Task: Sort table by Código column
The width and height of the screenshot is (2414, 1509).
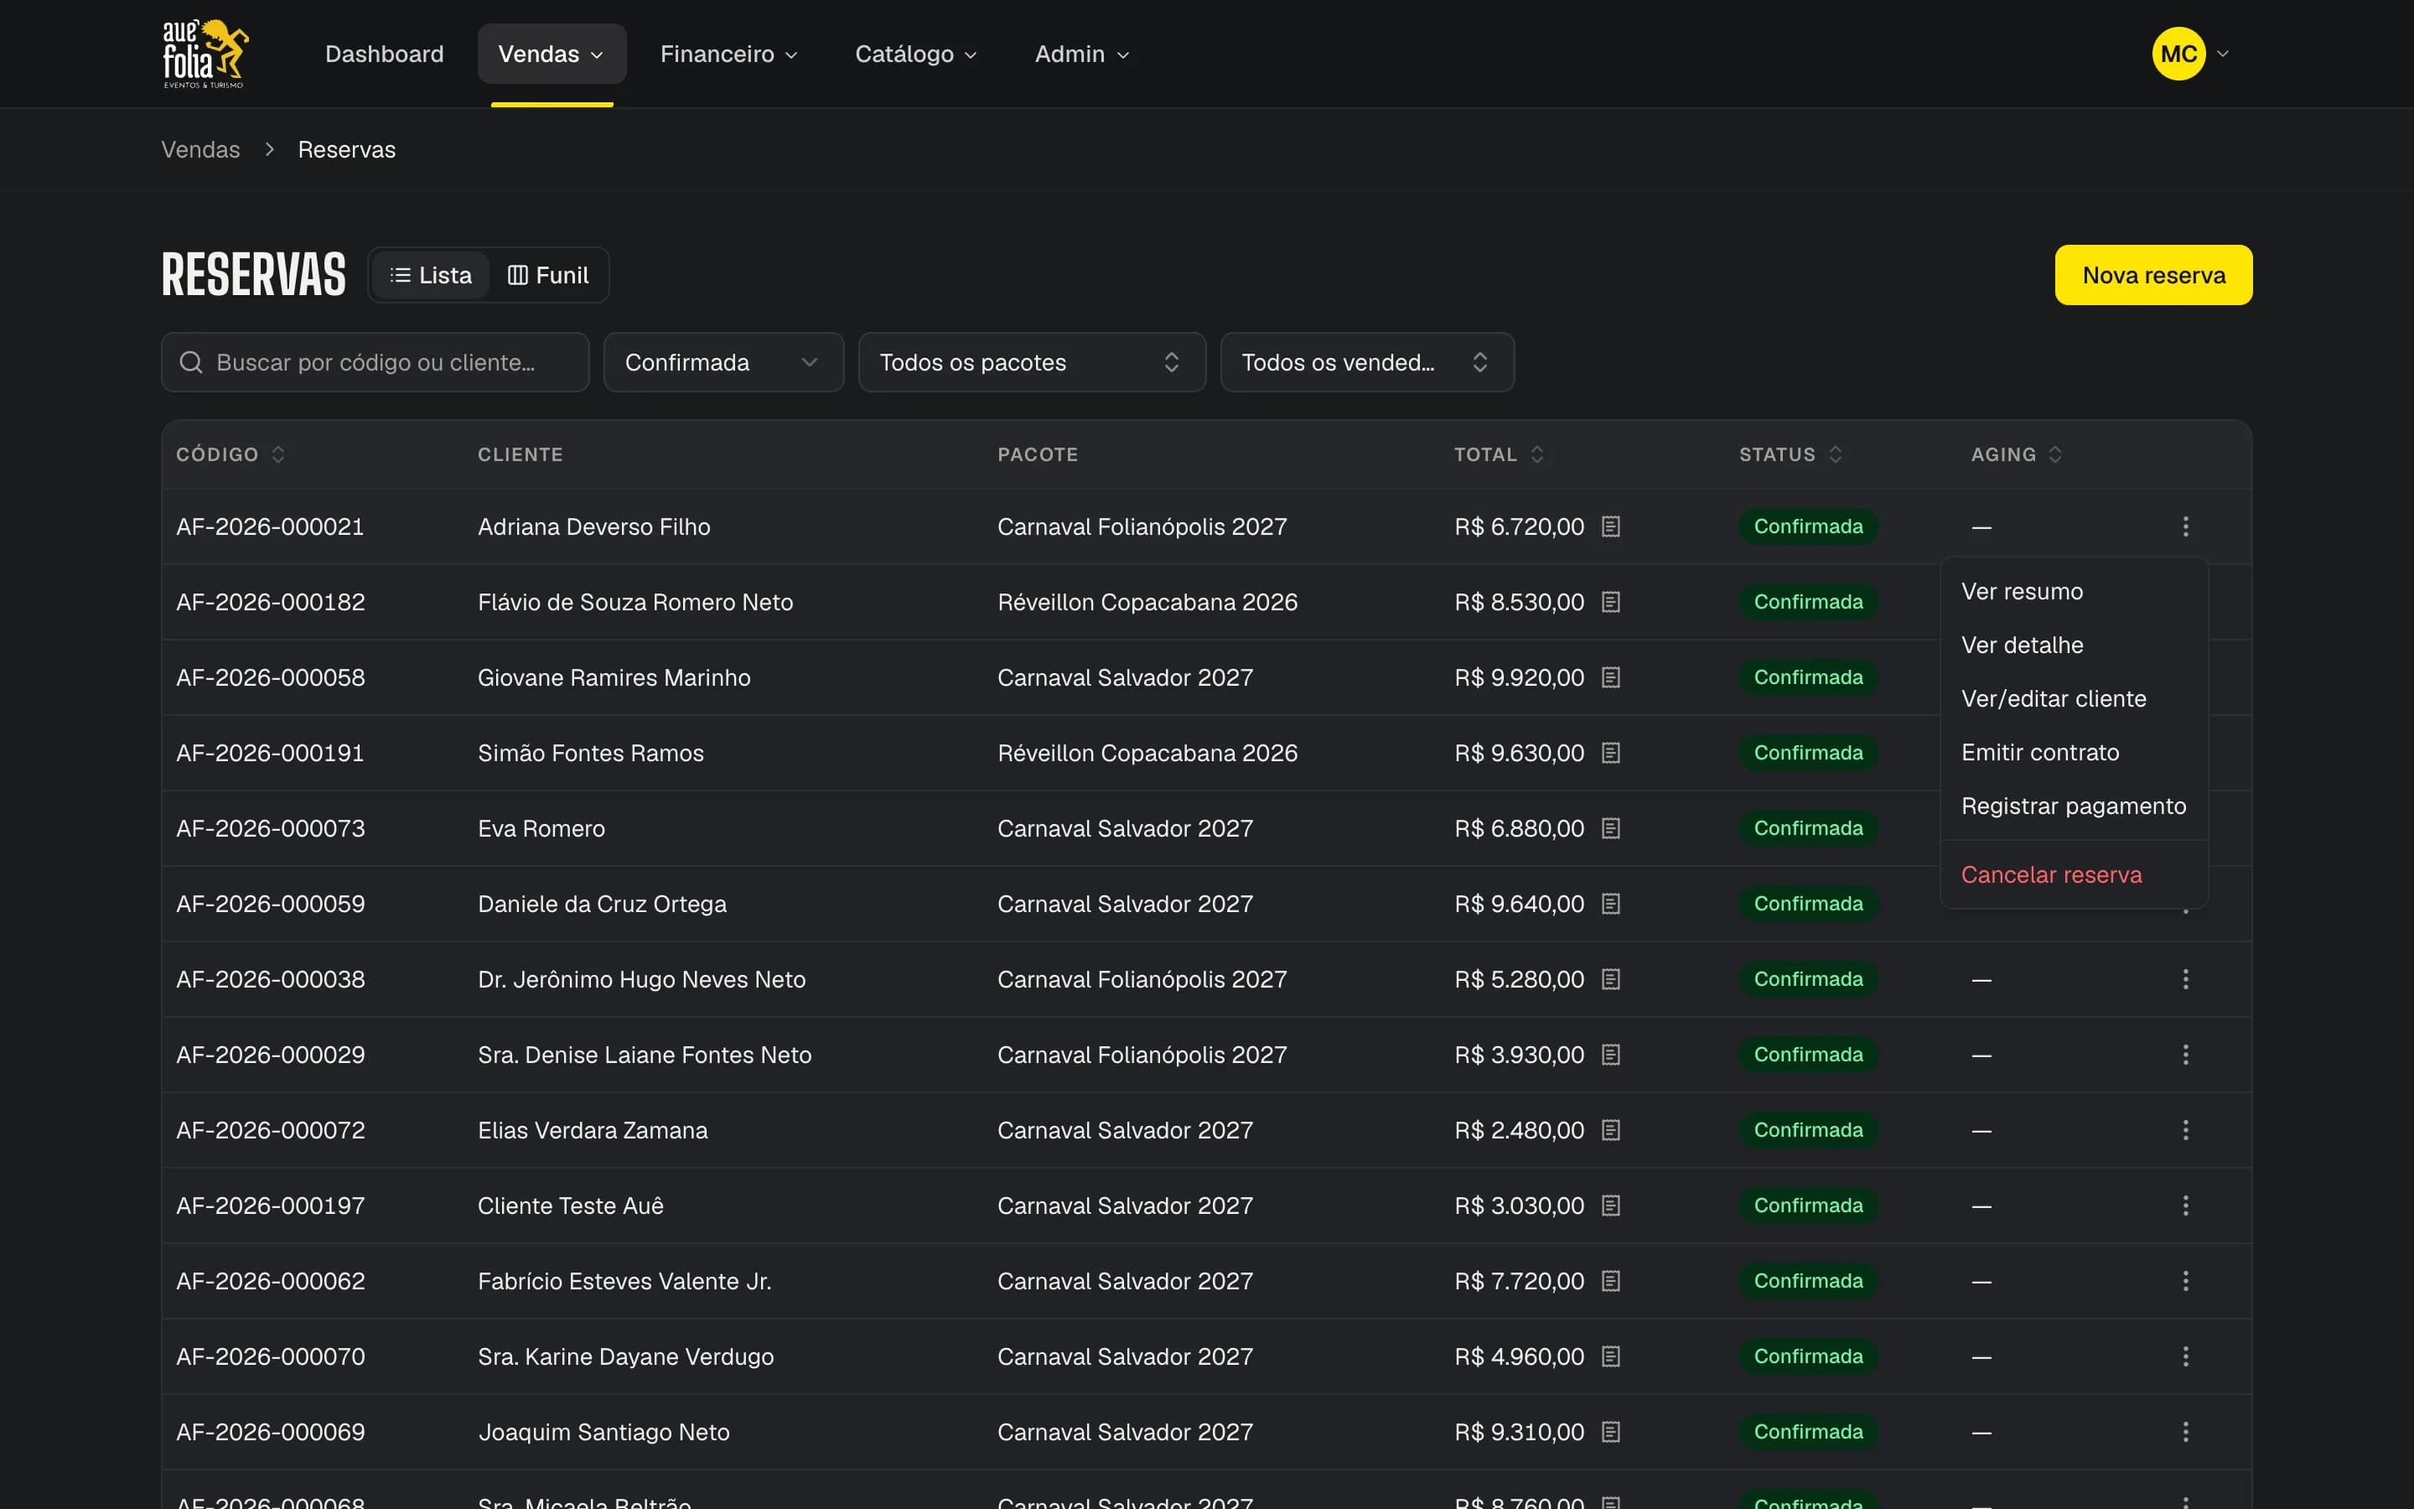Action: [x=231, y=454]
